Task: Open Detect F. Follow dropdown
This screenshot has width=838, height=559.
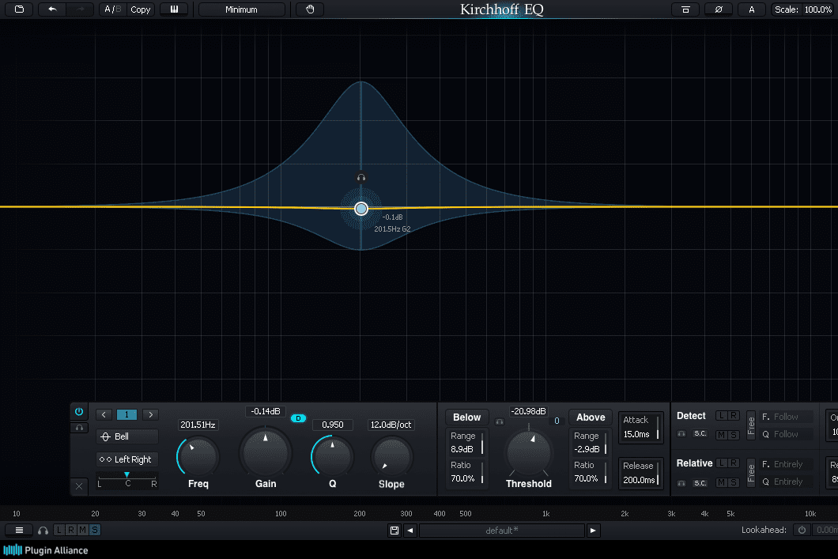Action: 786,417
